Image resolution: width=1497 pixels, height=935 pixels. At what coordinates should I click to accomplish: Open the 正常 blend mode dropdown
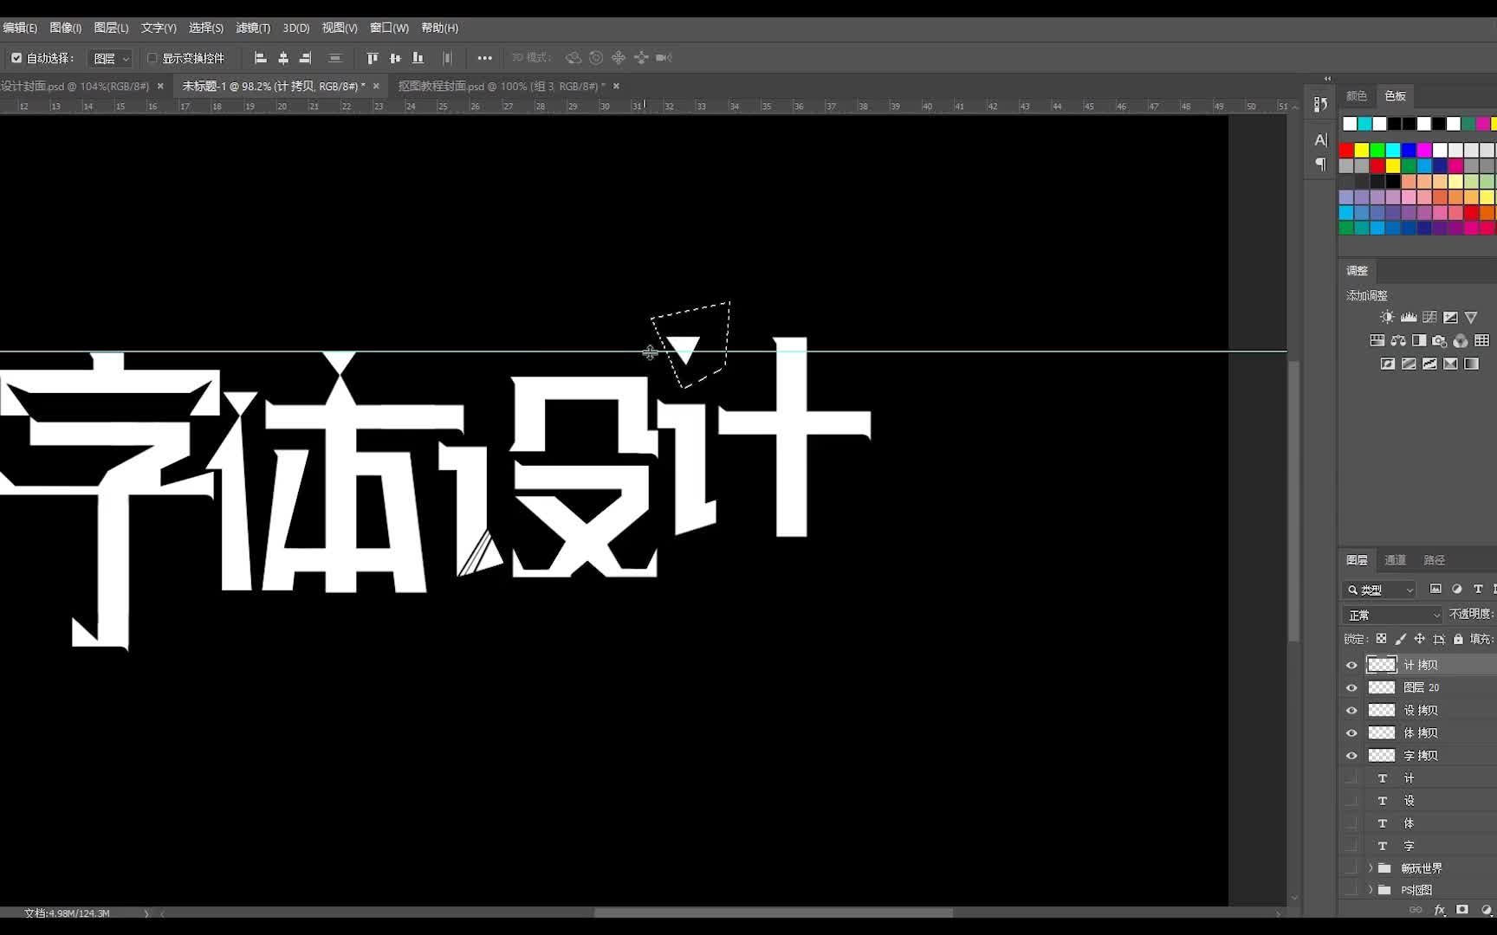[x=1390, y=615]
